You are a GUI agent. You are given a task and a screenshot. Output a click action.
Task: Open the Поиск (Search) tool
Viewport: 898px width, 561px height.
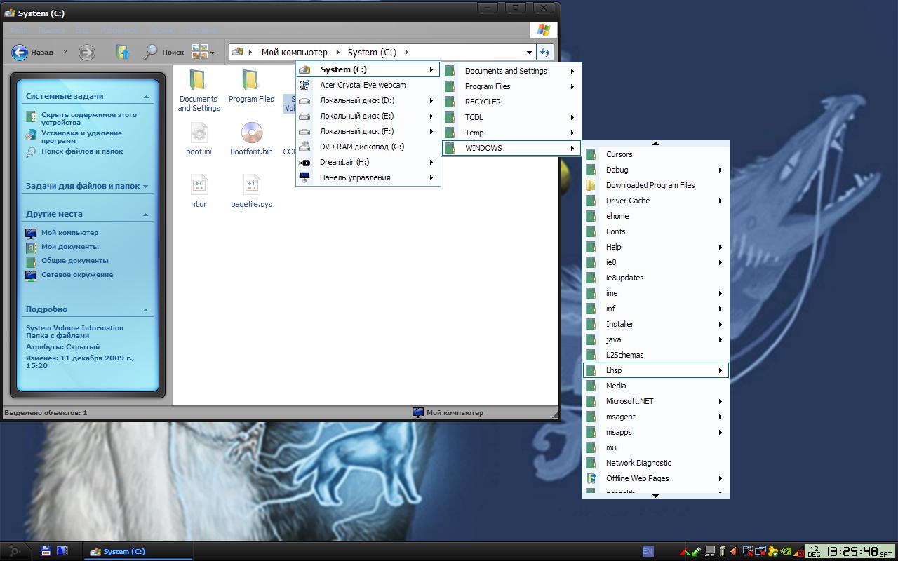click(x=163, y=52)
